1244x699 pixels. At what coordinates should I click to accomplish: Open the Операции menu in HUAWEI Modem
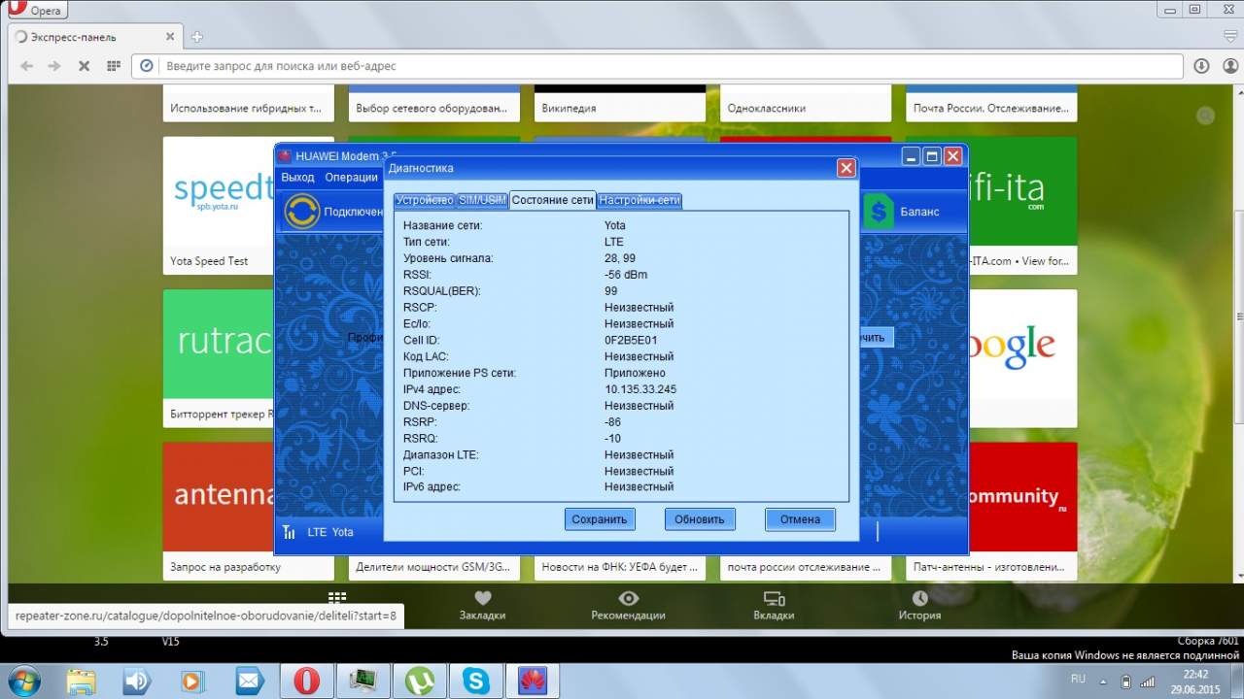click(351, 178)
